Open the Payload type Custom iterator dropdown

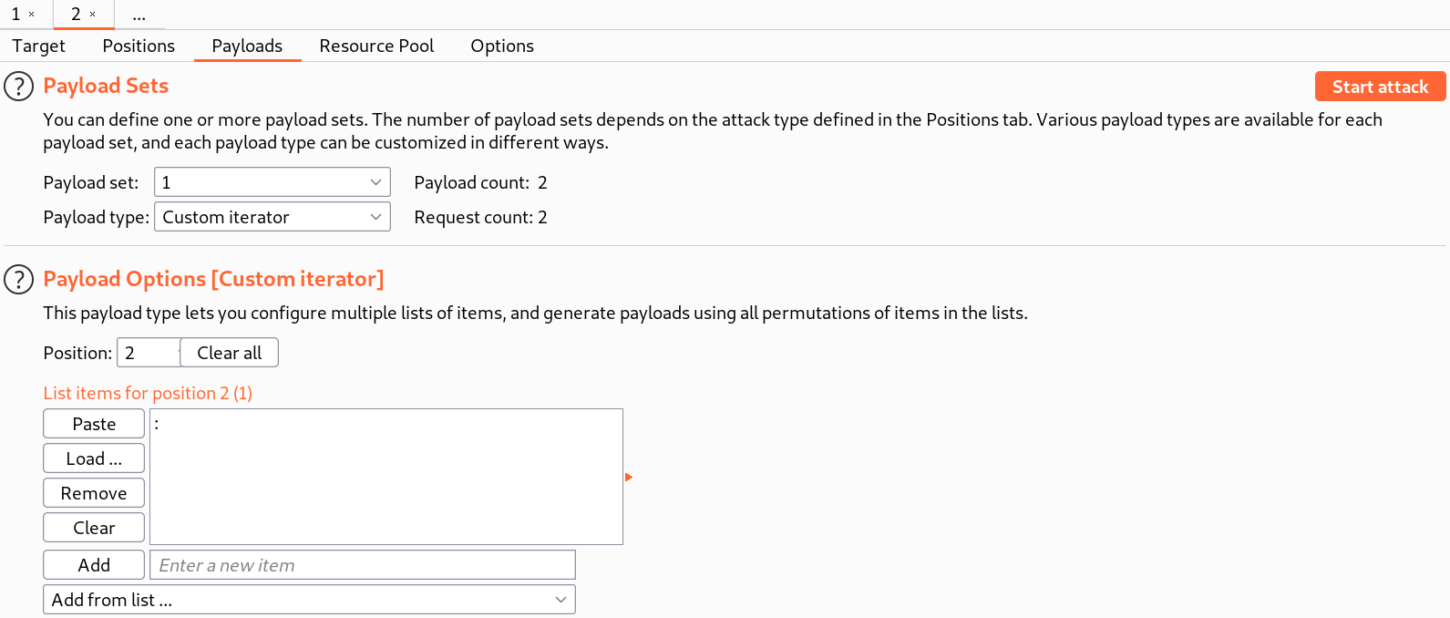click(272, 217)
